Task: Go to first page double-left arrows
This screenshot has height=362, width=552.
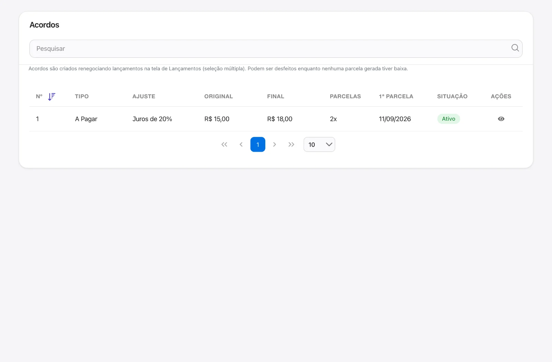Action: (x=224, y=144)
